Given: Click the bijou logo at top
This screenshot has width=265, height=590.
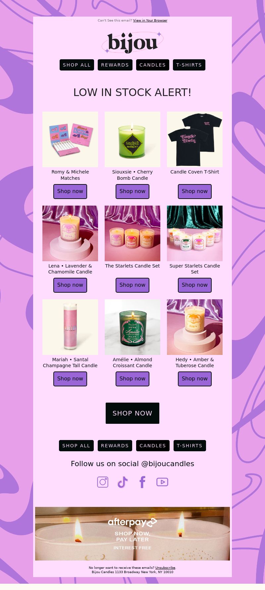Looking at the screenshot, I should pos(132,43).
